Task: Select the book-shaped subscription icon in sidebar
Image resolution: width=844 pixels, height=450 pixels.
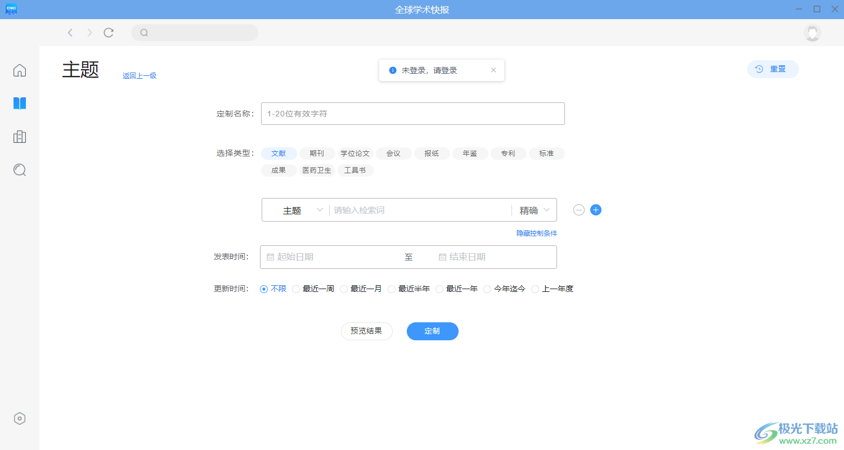Action: [19, 103]
